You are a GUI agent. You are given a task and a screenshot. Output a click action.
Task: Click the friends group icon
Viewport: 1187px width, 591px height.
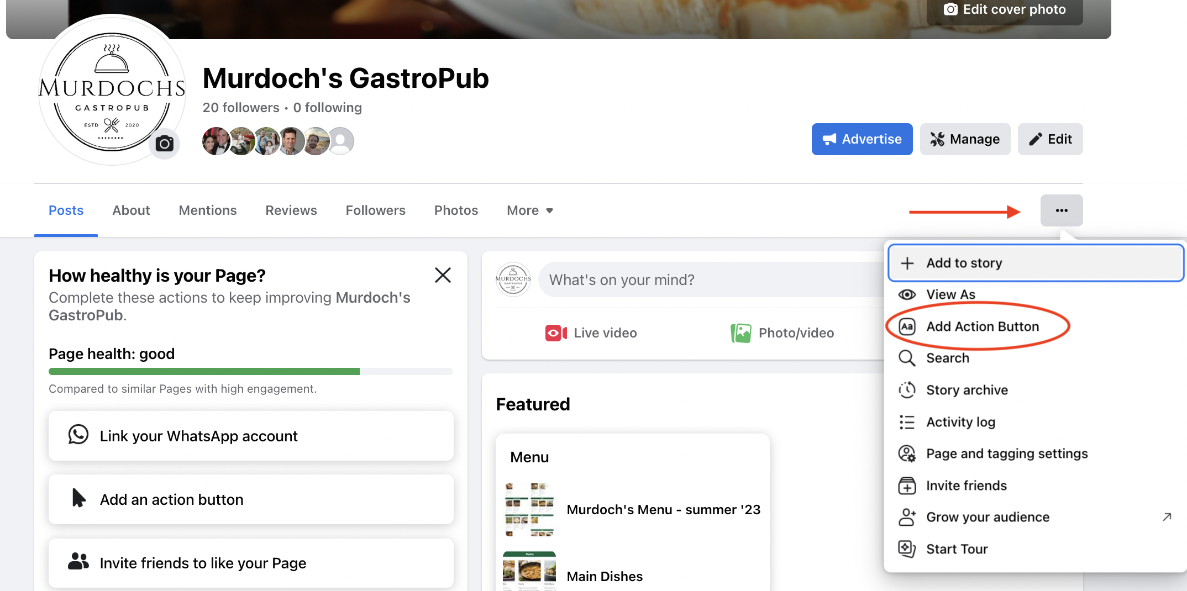[78, 561]
